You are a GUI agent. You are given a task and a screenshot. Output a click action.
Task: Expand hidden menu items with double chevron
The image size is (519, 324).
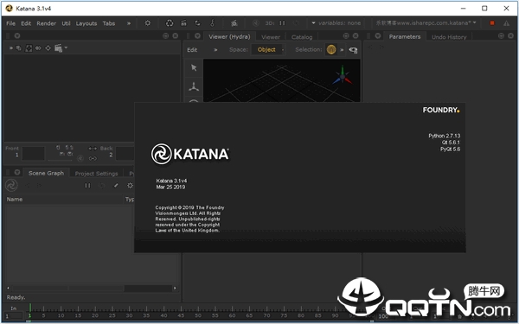coord(129,23)
